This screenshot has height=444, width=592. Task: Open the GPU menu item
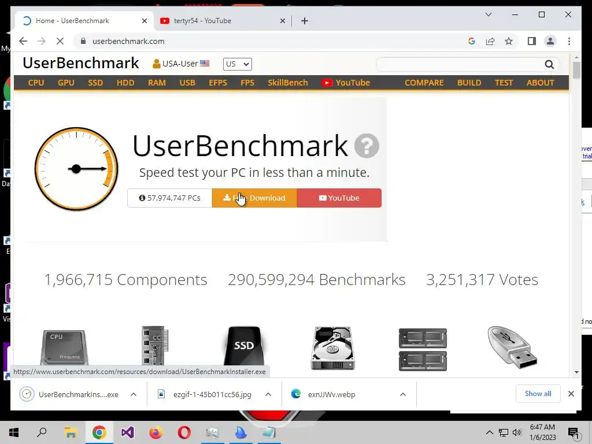66,83
